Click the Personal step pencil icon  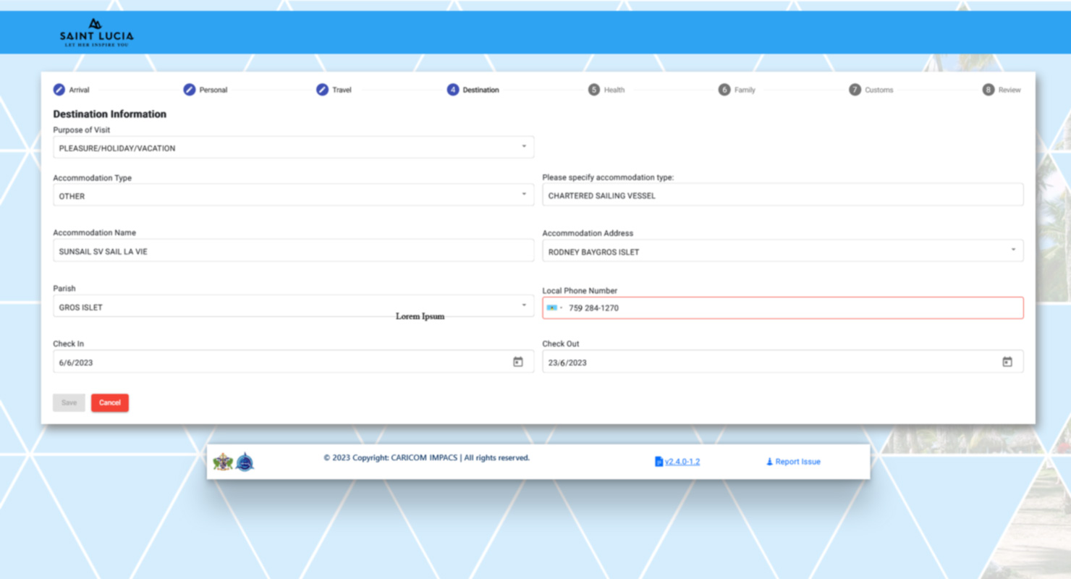coord(190,90)
